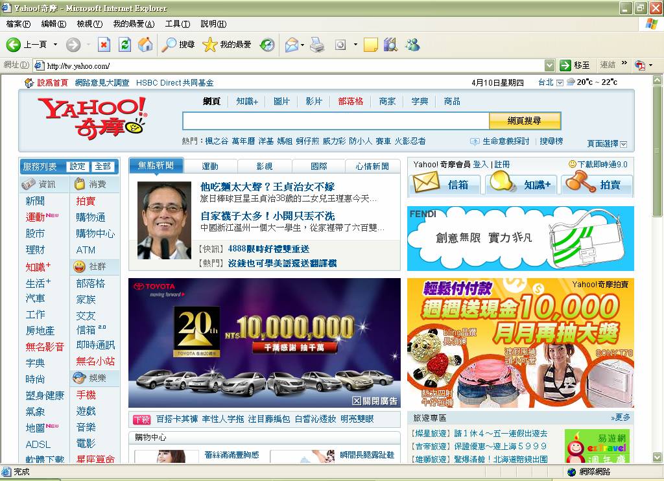Open the Search magnifier toolbar button
This screenshot has width=664, height=481.
coord(178,45)
